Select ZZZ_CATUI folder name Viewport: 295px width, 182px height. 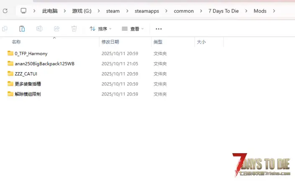pyautogui.click(x=26, y=74)
